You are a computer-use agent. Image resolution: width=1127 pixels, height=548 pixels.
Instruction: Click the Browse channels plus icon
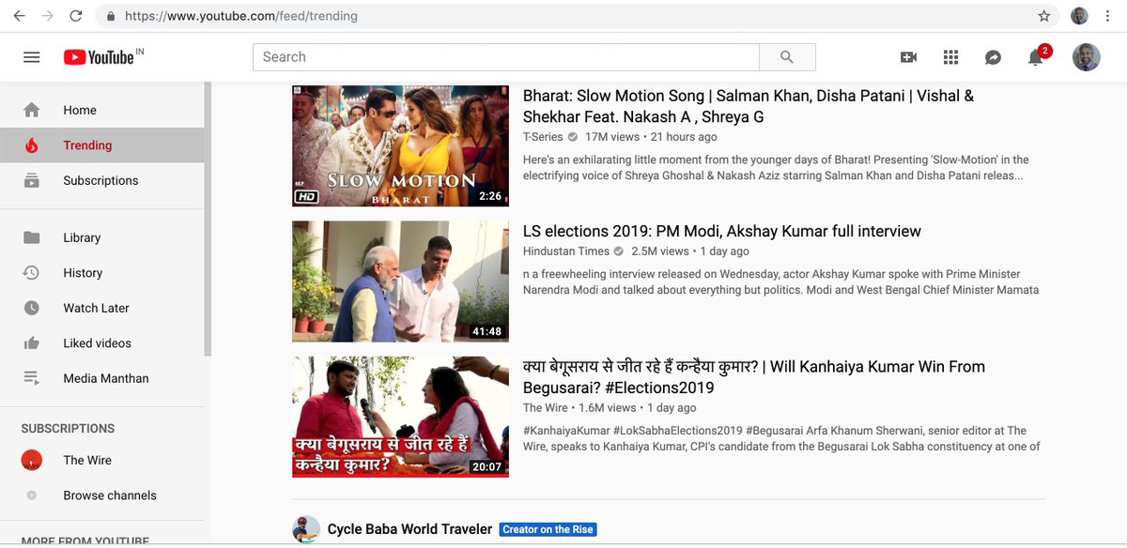click(32, 495)
